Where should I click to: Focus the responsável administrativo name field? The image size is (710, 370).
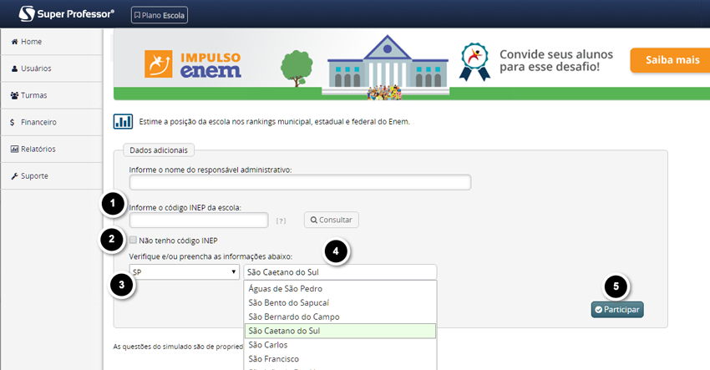(300, 183)
